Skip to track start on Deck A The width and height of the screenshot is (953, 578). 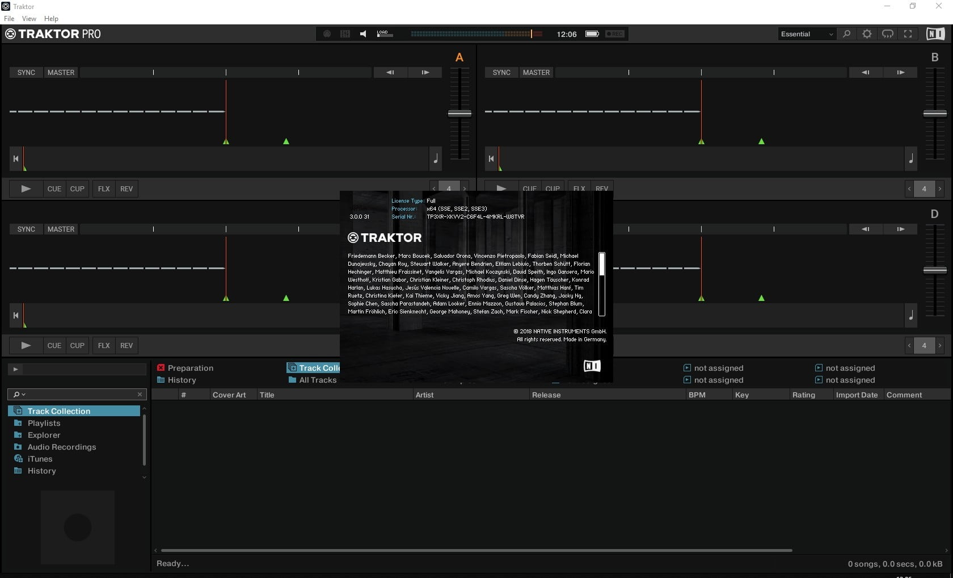[x=16, y=159]
